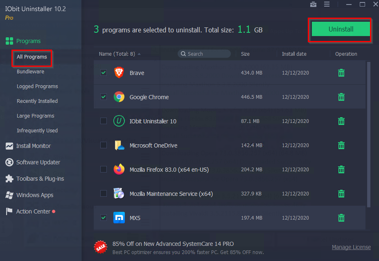Click the Name (Total: 8) column header
Viewport: 379px width, 261px height.
[117, 54]
